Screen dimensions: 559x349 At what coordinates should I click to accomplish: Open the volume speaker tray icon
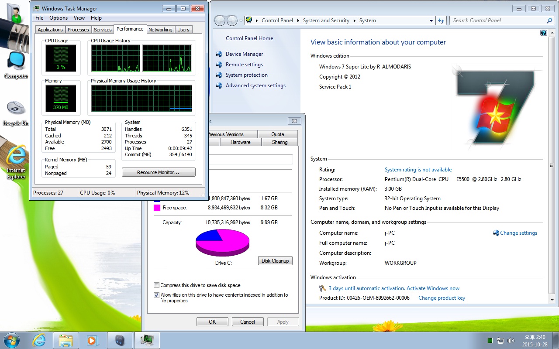tap(511, 340)
